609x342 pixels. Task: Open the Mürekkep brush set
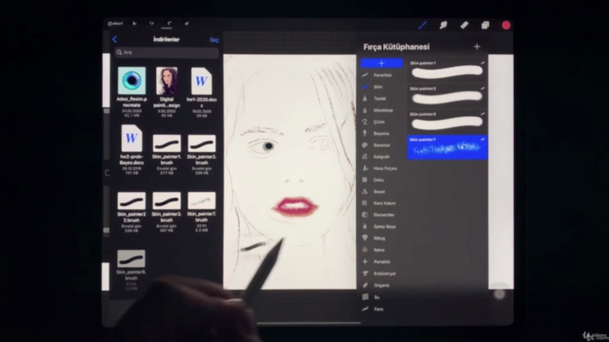pyautogui.click(x=382, y=110)
